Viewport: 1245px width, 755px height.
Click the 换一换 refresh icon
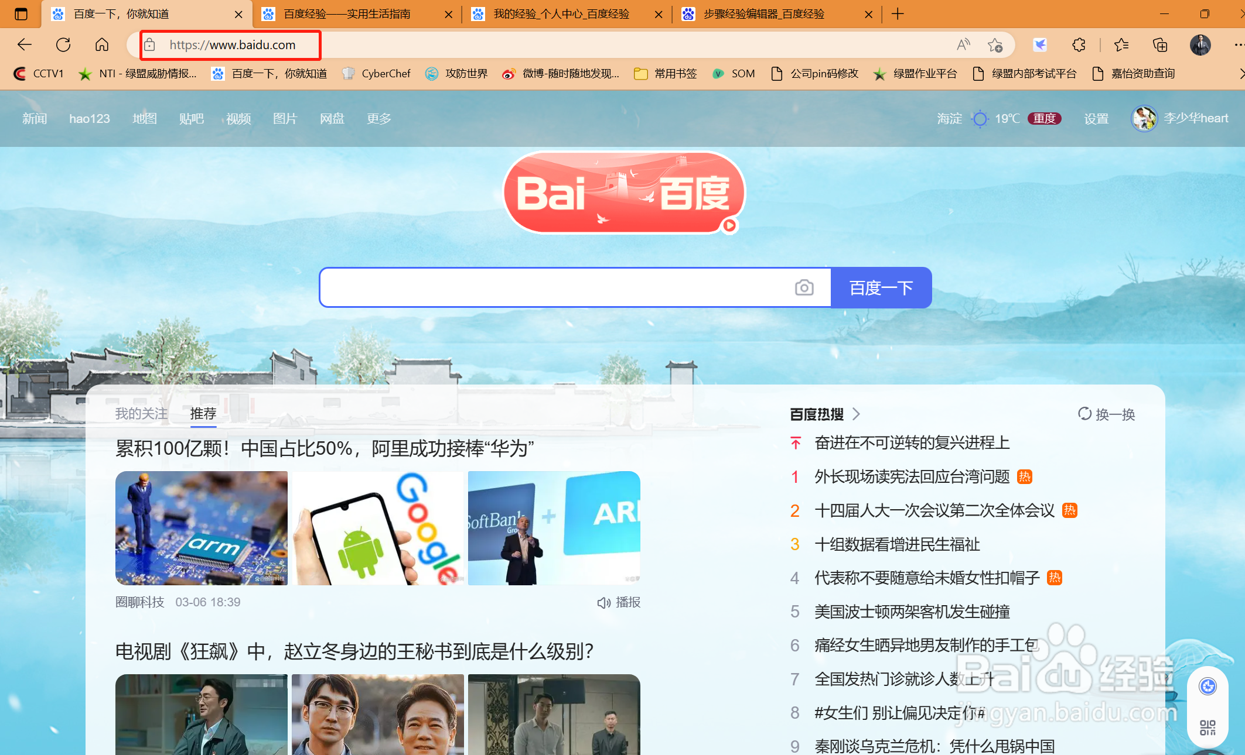(1084, 414)
